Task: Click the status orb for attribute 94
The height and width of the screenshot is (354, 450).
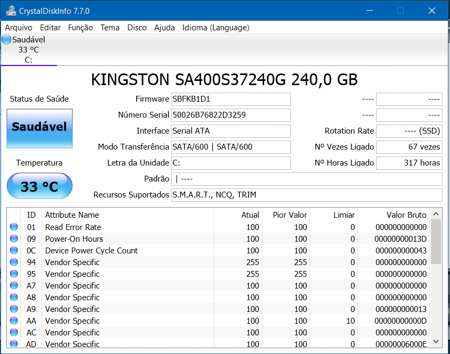Action: click(14, 262)
